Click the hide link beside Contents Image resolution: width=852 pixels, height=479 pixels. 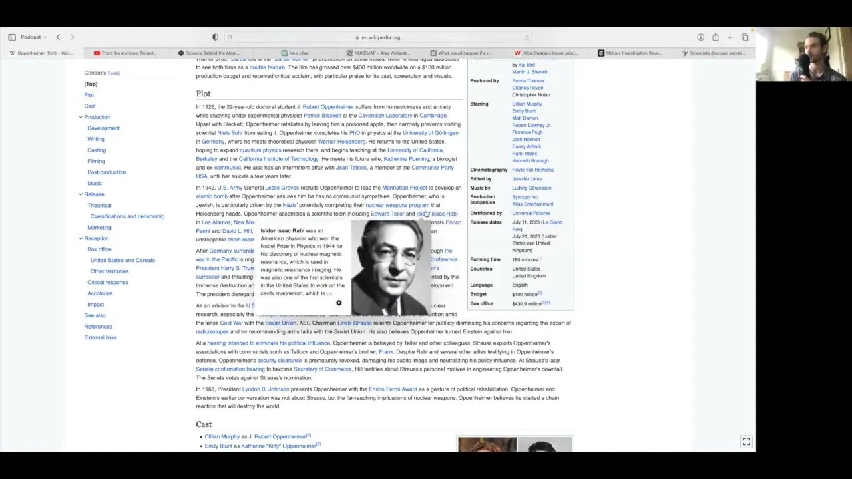point(114,73)
